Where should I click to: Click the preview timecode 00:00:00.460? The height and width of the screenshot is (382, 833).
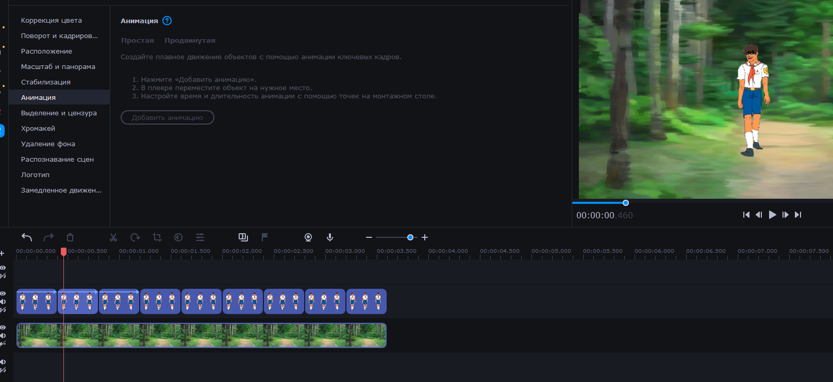605,216
